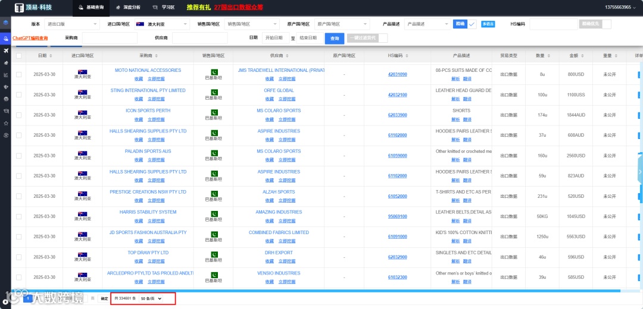Click the blue 查询 search button
643x309 pixels.
[x=335, y=39]
